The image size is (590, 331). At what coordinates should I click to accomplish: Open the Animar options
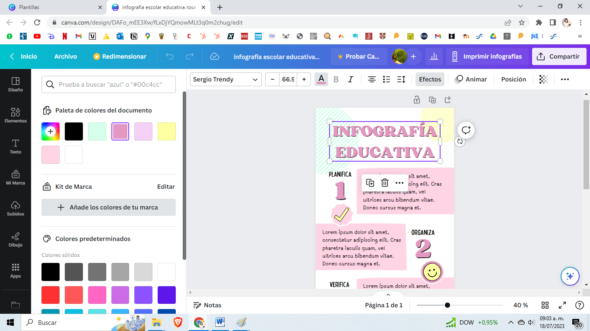click(x=471, y=79)
